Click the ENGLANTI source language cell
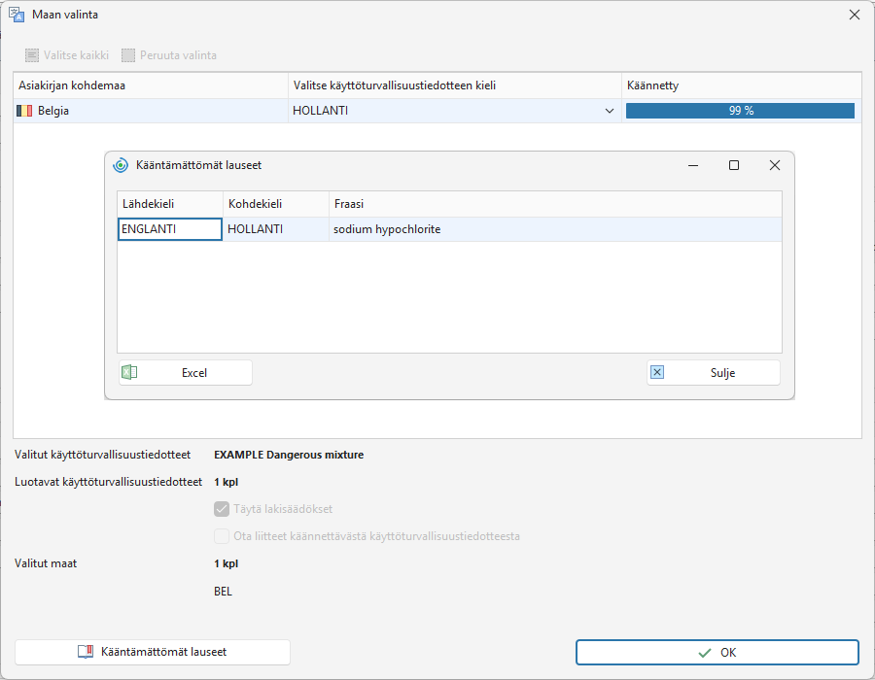875x680 pixels. click(x=170, y=229)
